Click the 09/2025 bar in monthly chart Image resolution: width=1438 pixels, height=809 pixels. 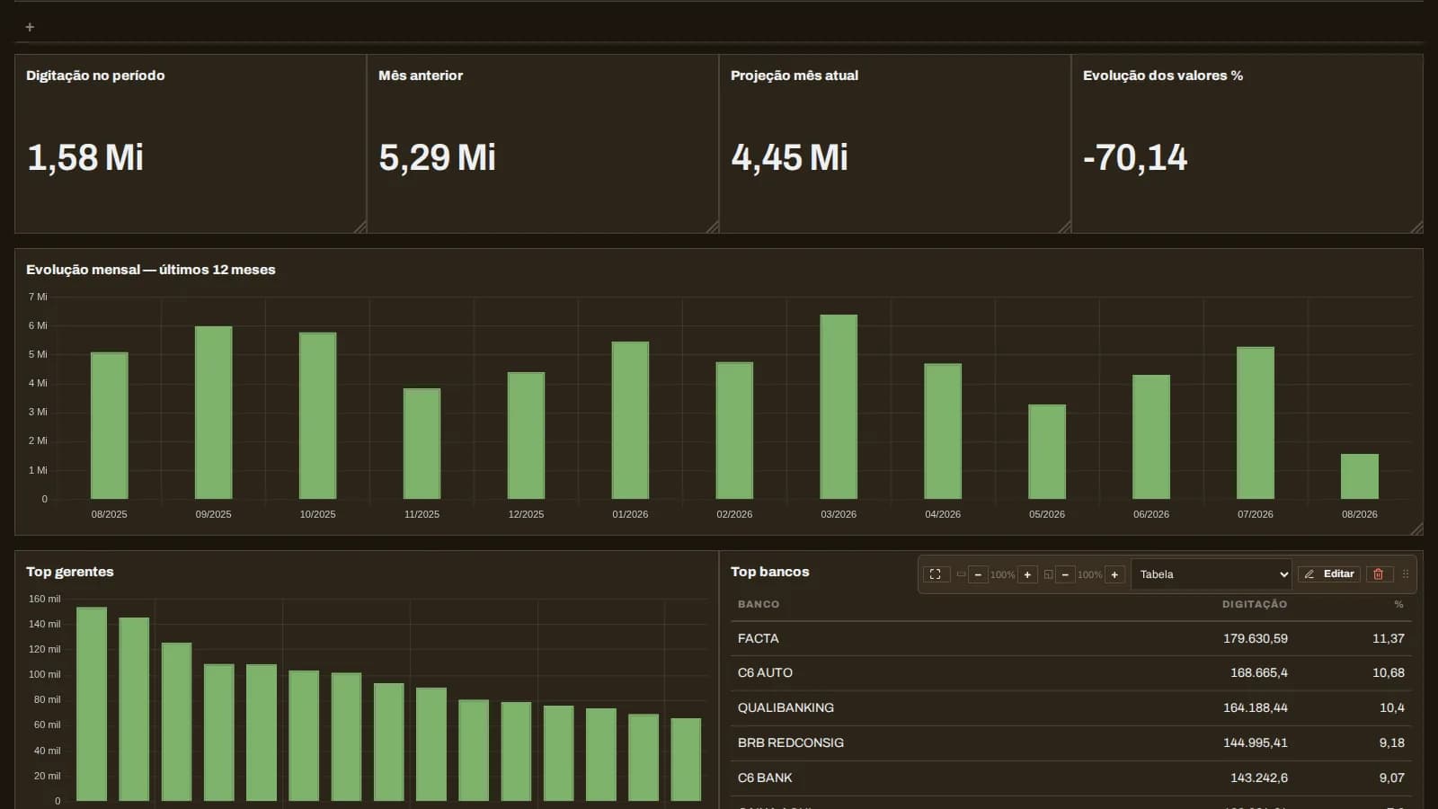(x=214, y=413)
